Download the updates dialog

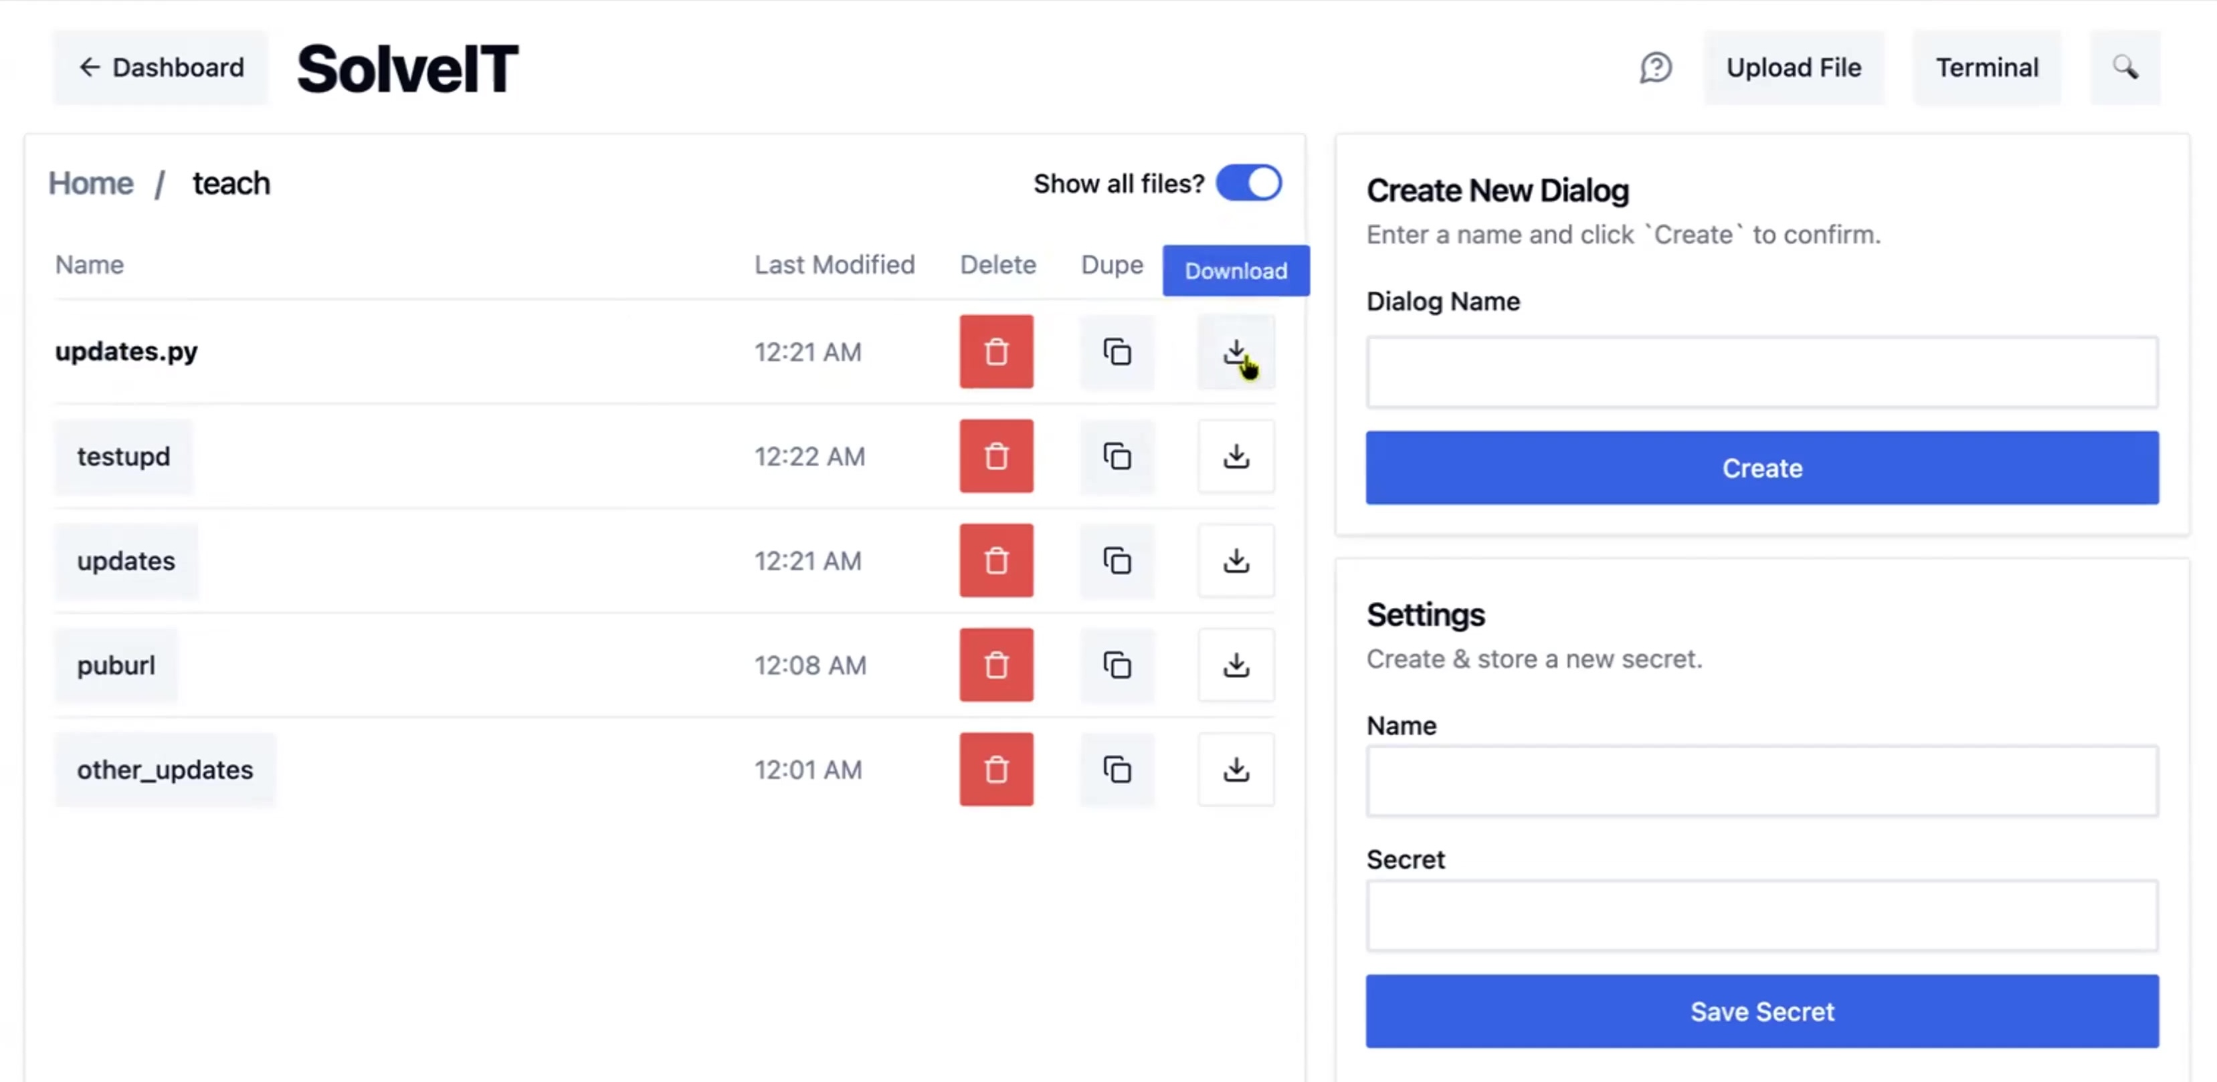[x=1235, y=561]
